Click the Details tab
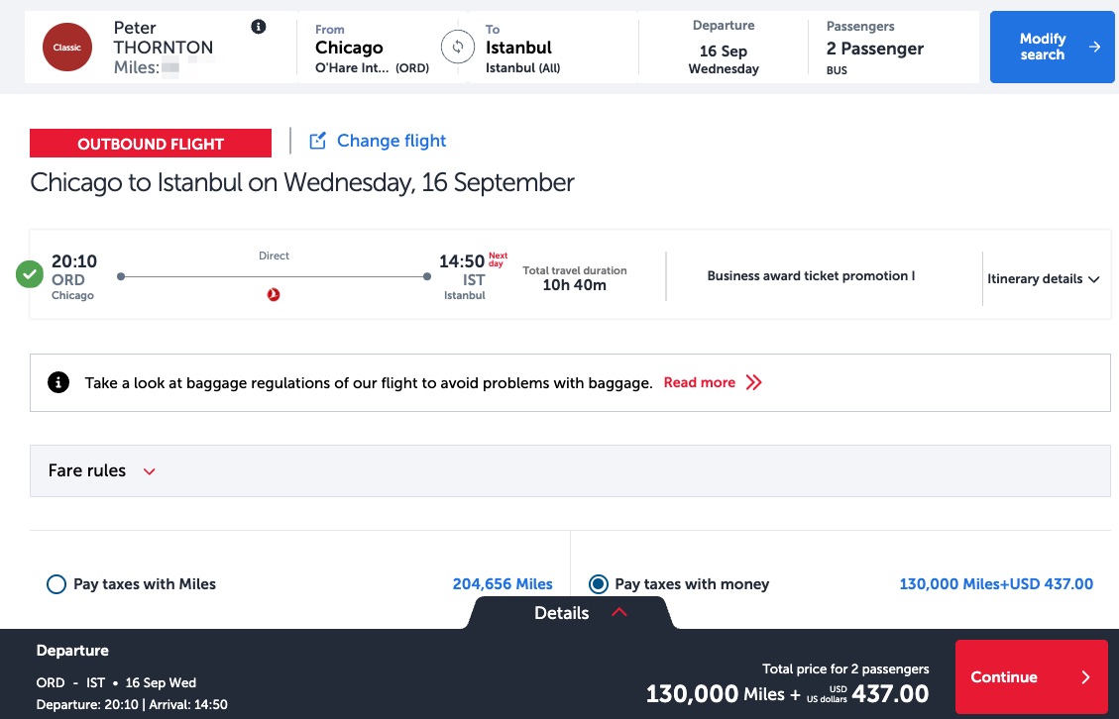 pyautogui.click(x=561, y=613)
